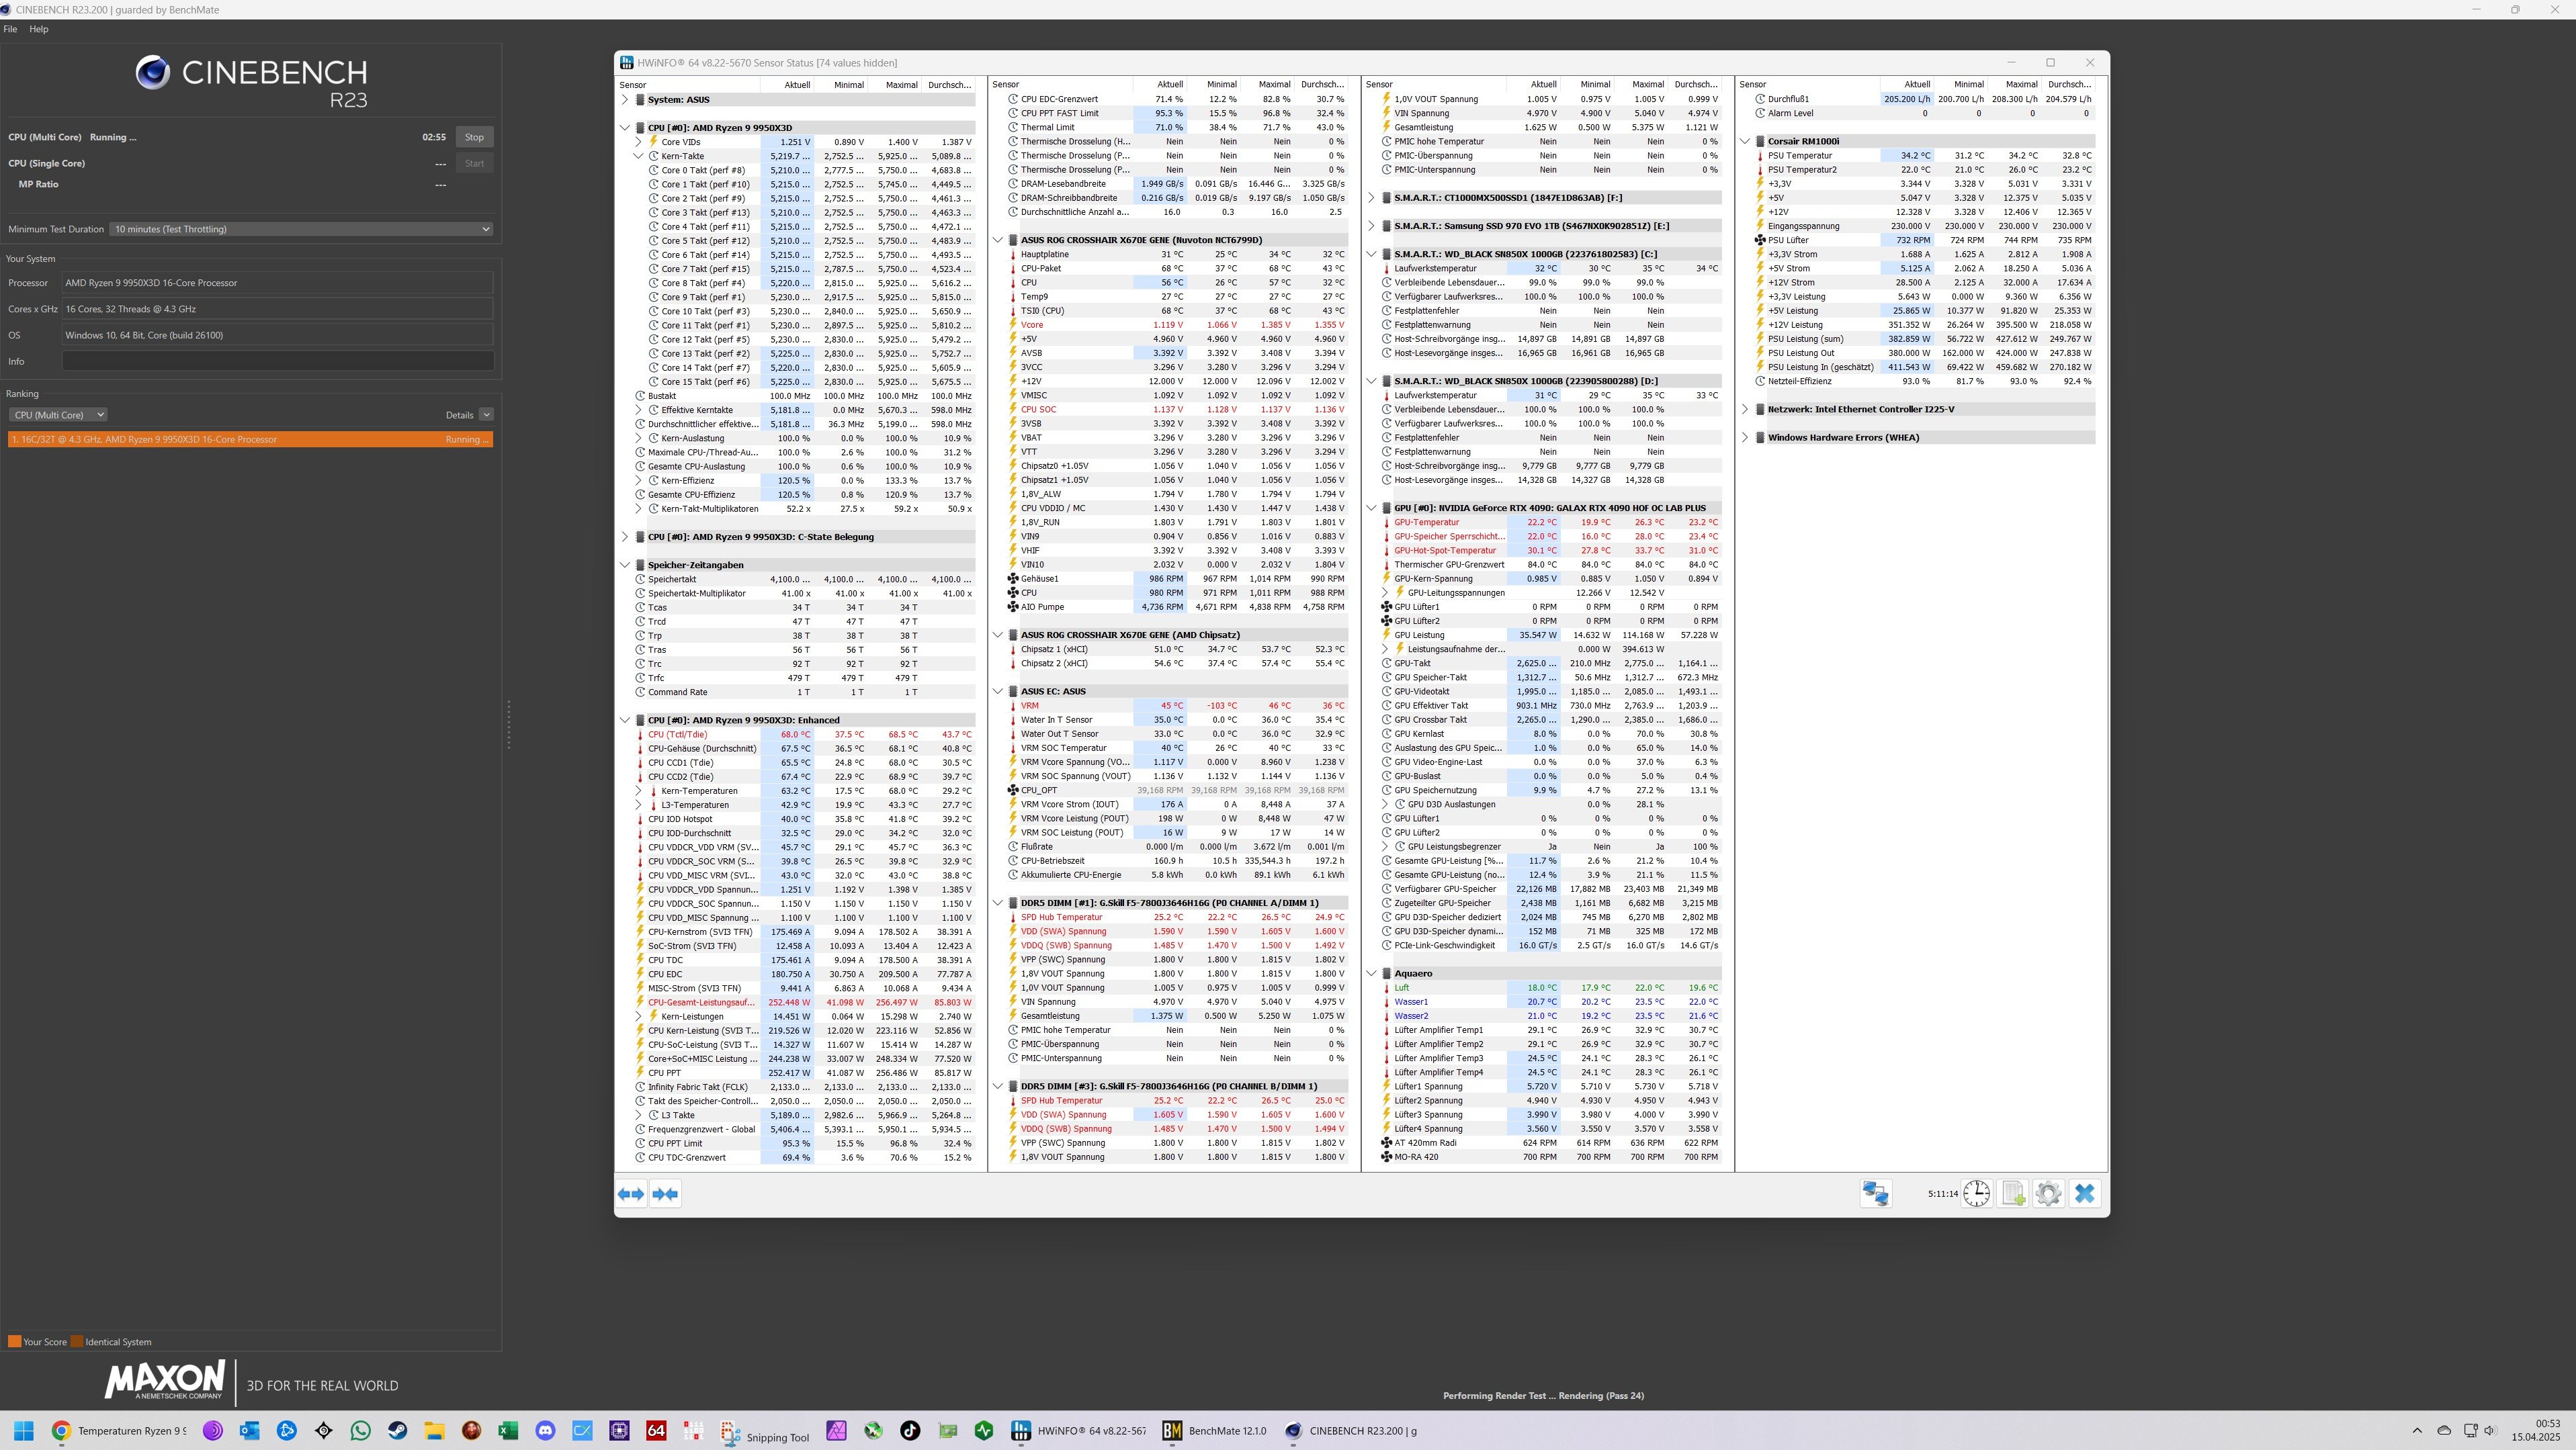Viewport: 2576px width, 1450px height.
Task: Open the Minimum Test Duration dropdown
Action: pyautogui.click(x=301, y=229)
